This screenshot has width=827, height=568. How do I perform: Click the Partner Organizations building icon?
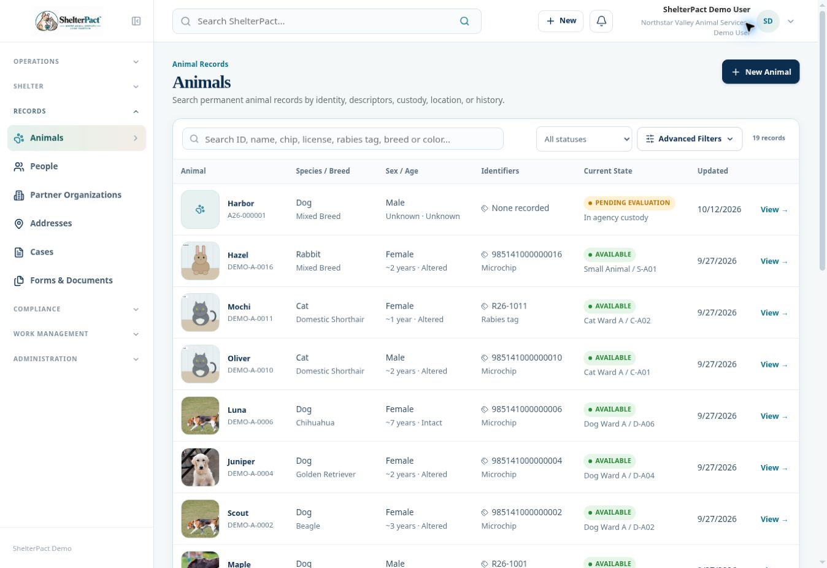pos(19,195)
